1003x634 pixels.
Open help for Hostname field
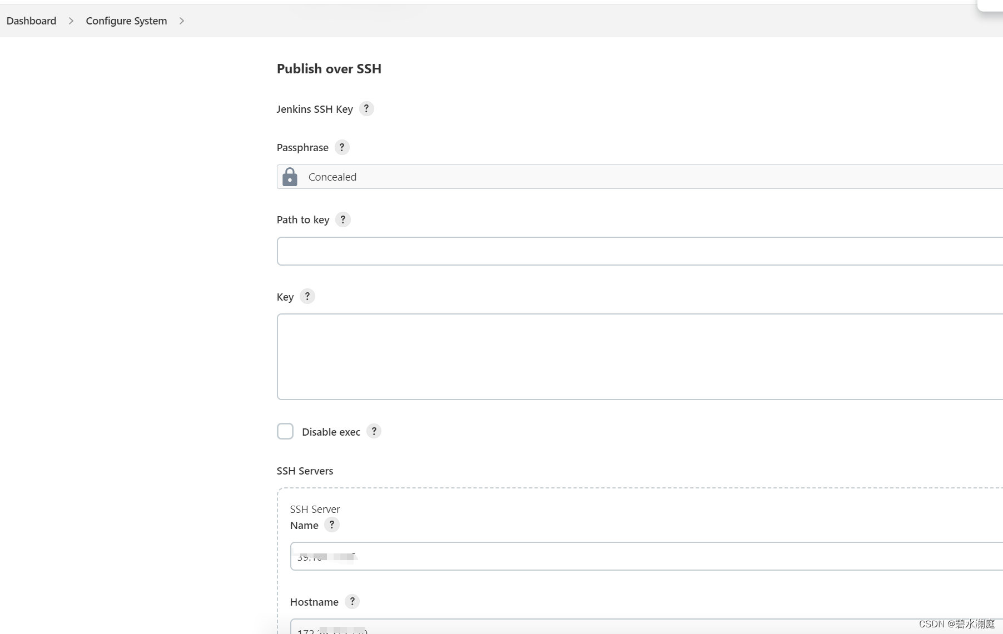[x=352, y=601]
